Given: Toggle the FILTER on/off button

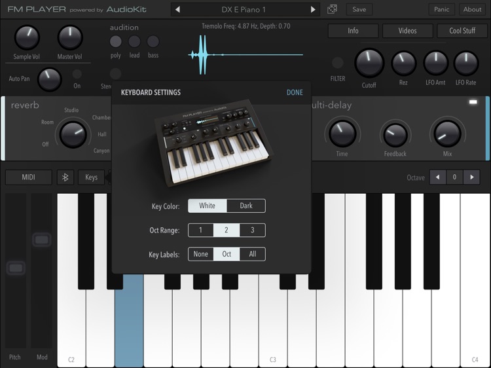Looking at the screenshot, I should (338, 63).
